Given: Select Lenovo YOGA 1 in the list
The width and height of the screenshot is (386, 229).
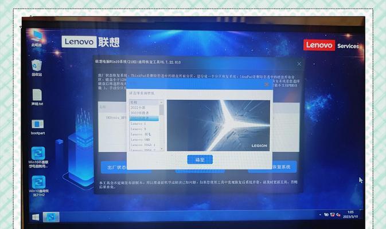Looking at the screenshot, I should coord(145,145).
